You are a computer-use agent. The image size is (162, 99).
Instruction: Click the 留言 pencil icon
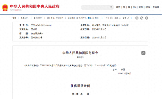[x=128, y=18]
